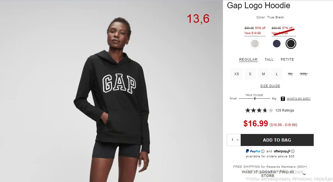Expand the Find in Store chevron

(304, 174)
